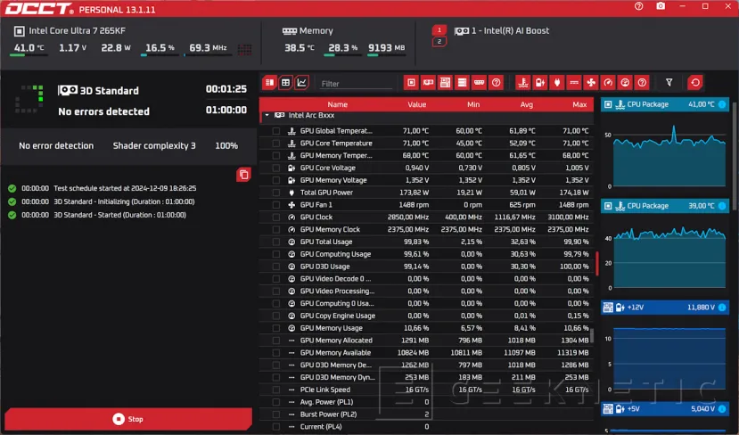Toggle the fan sensor type filter
The width and height of the screenshot is (739, 435).
[590, 83]
